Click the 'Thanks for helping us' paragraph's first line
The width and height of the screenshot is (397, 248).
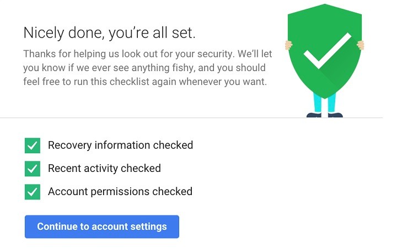click(144, 54)
